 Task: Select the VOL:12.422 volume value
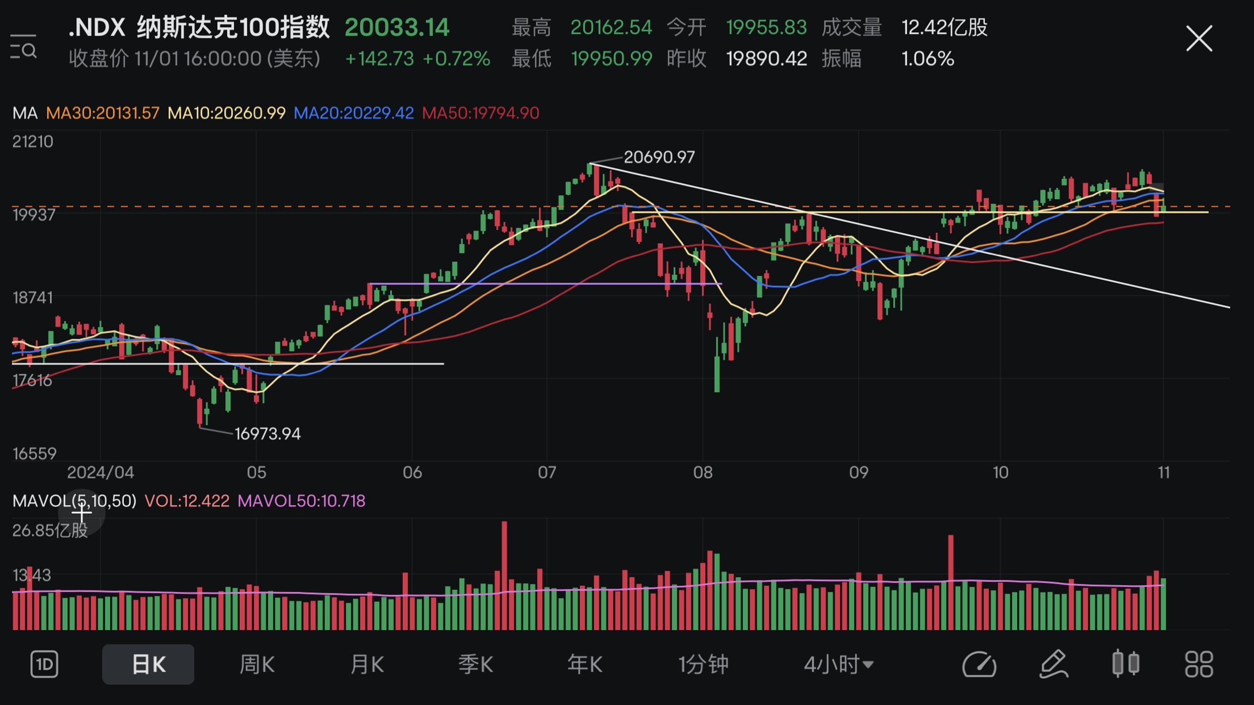[x=187, y=501]
